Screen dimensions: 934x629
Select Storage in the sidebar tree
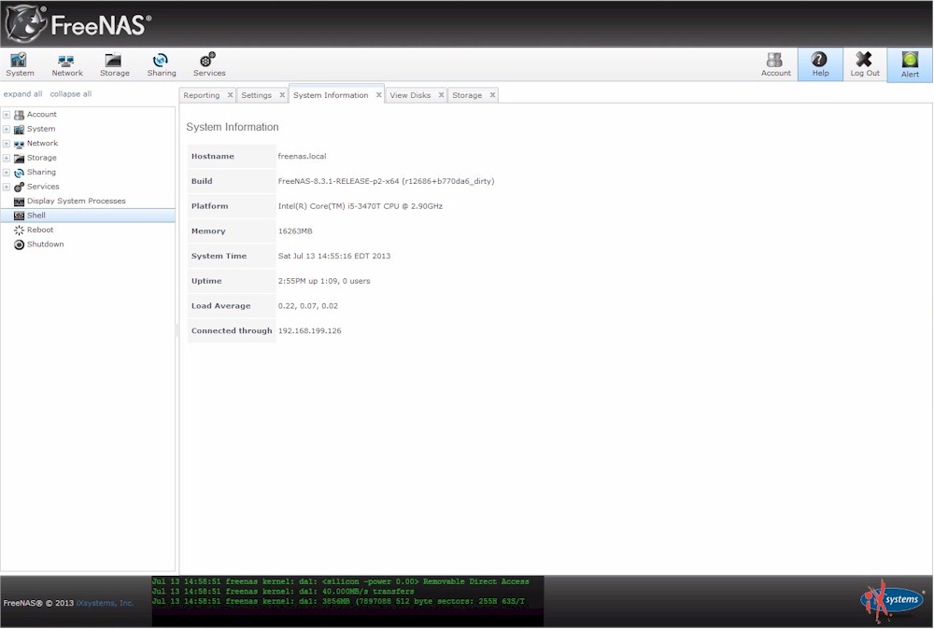coord(41,158)
